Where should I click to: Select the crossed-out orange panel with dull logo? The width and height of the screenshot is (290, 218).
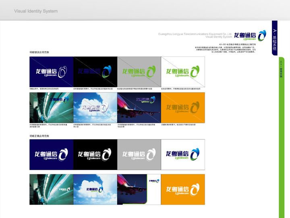183,108
